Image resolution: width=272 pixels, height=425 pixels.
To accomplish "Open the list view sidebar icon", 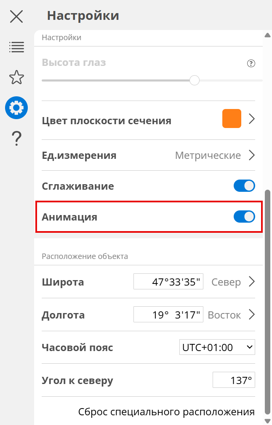I will [x=16, y=47].
